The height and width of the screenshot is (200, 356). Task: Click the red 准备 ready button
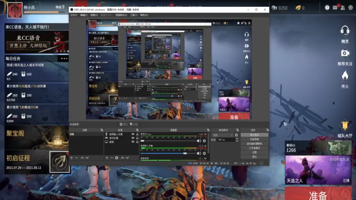(x=318, y=193)
